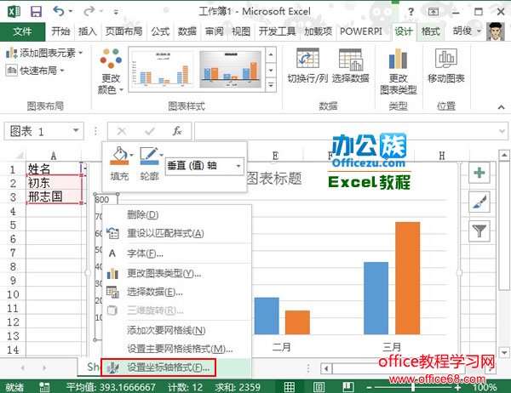
Task: Open the Help question mark
Action: pyautogui.click(x=411, y=12)
